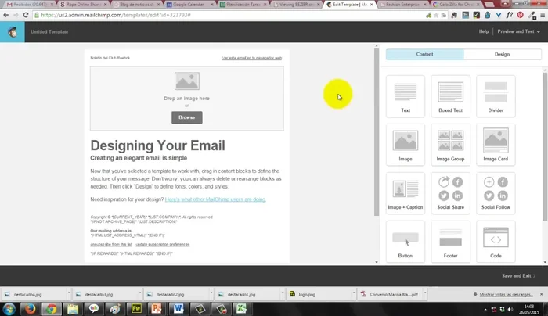
Task: Open 'Ver este email en tu navegador web' link
Action: point(252,58)
